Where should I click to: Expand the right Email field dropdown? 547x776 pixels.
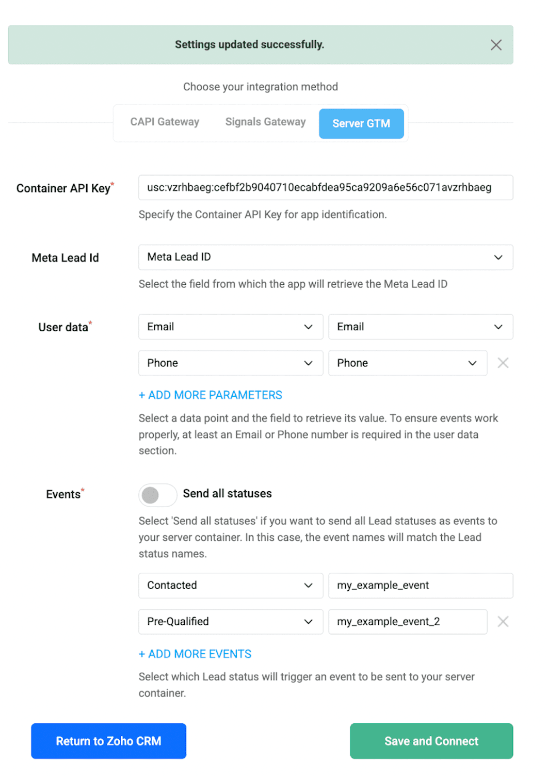point(420,327)
